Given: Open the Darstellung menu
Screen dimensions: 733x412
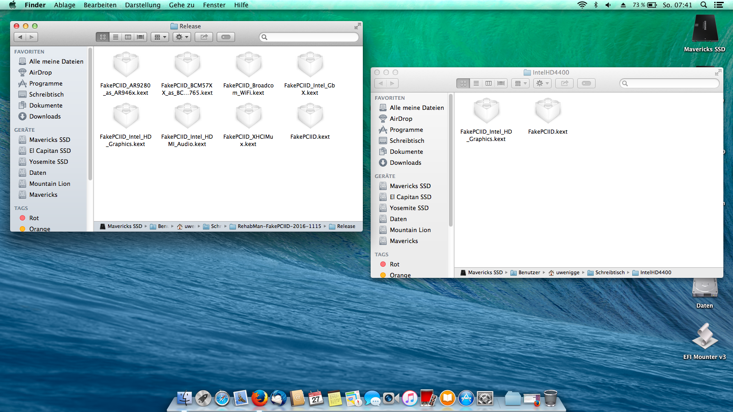Looking at the screenshot, I should [142, 5].
